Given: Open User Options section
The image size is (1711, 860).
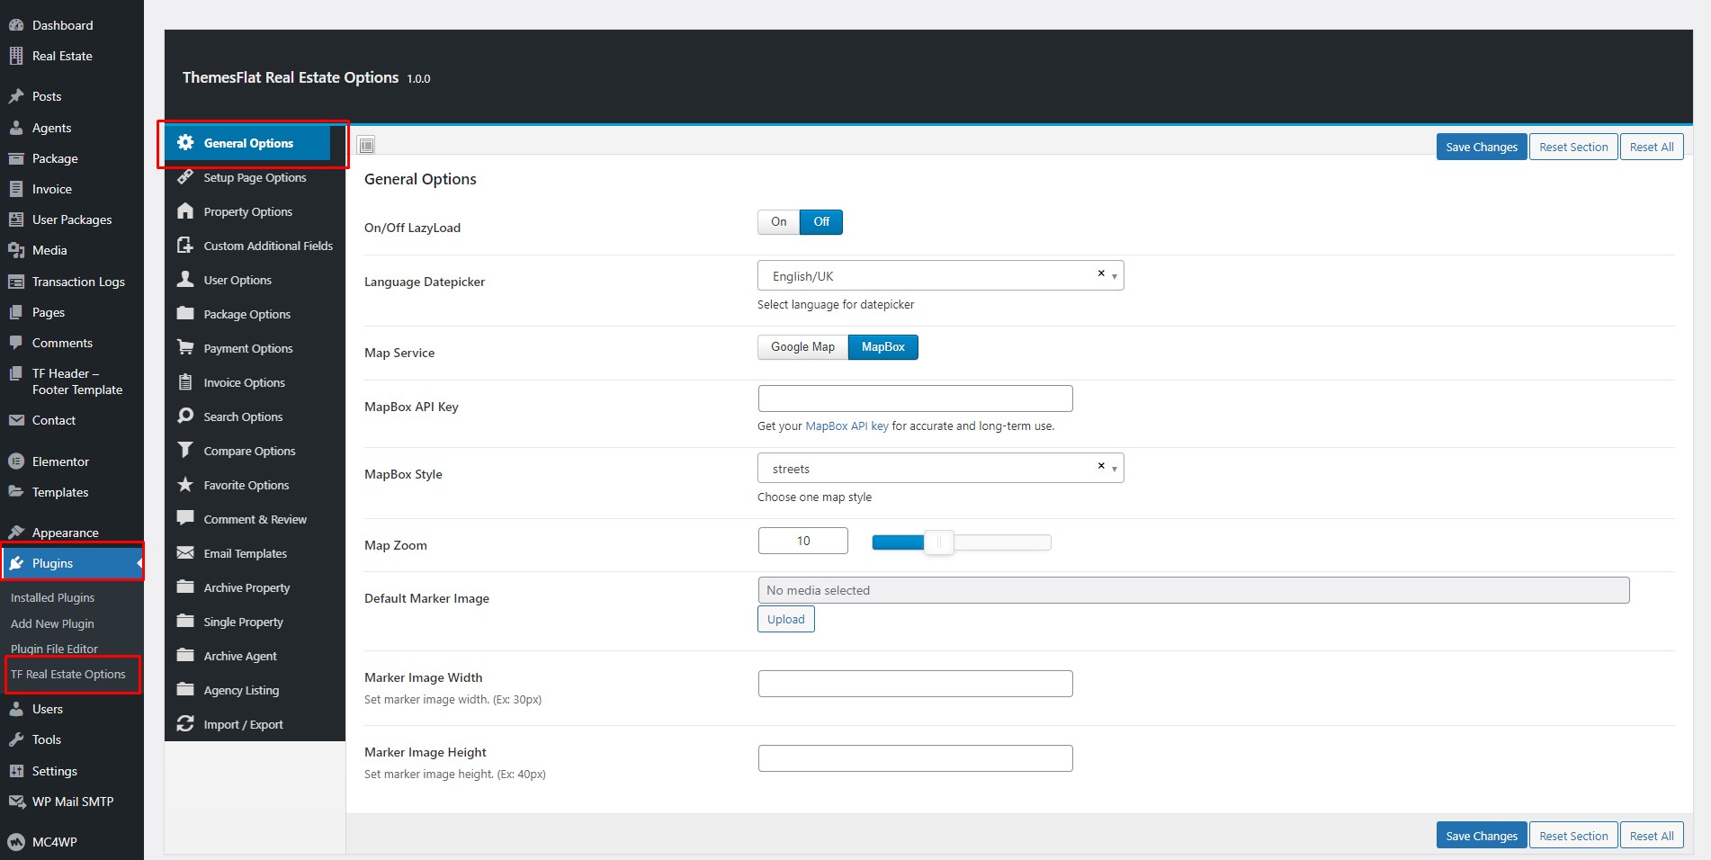Looking at the screenshot, I should 255,280.
